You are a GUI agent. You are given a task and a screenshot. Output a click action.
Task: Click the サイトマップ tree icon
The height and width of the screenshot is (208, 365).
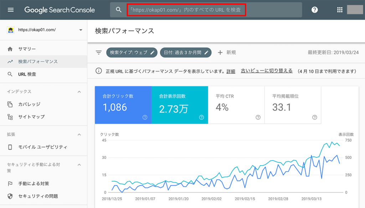point(10,117)
